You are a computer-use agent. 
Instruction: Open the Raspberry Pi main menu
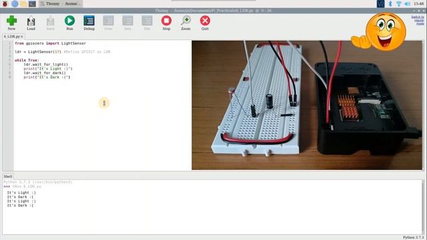[5, 4]
